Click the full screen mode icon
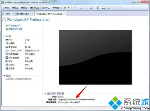Viewport: 150px width, 111px height. pos(108,8)
